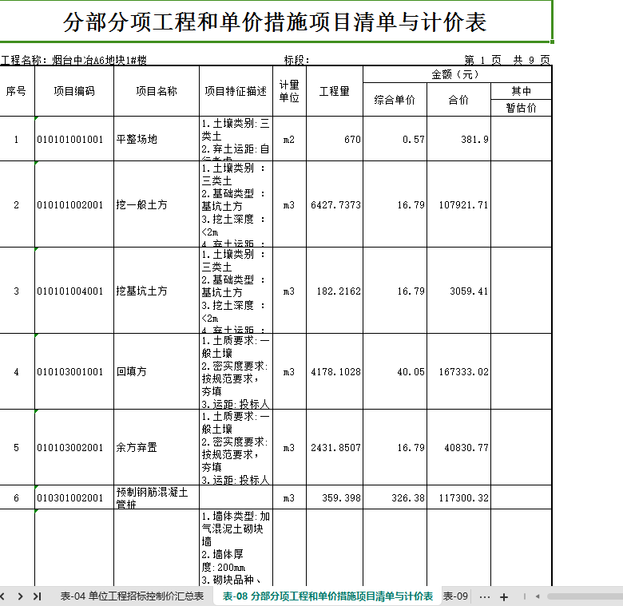Select quantity cell 182.2162
This screenshot has height=606, width=623.
335,291
